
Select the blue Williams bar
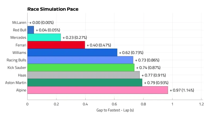(x=72, y=53)
